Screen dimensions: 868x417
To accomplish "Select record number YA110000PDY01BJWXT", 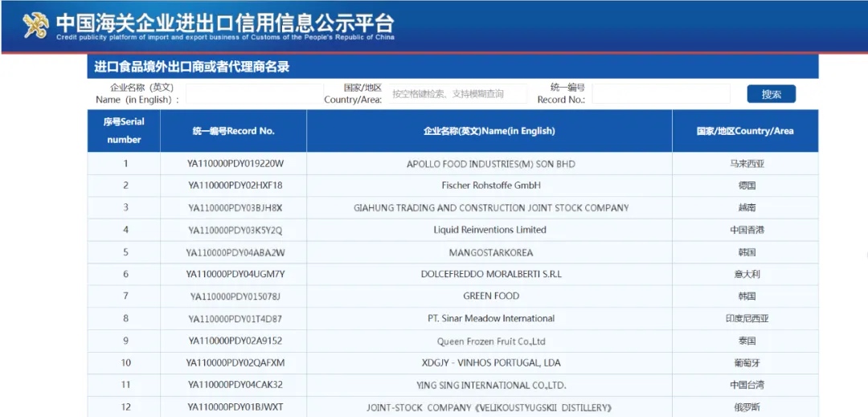I will [235, 407].
